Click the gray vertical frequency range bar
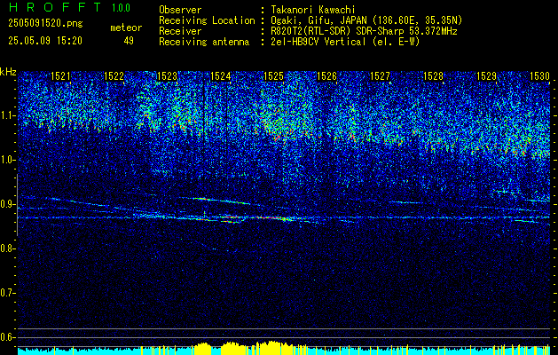 (x=17, y=205)
